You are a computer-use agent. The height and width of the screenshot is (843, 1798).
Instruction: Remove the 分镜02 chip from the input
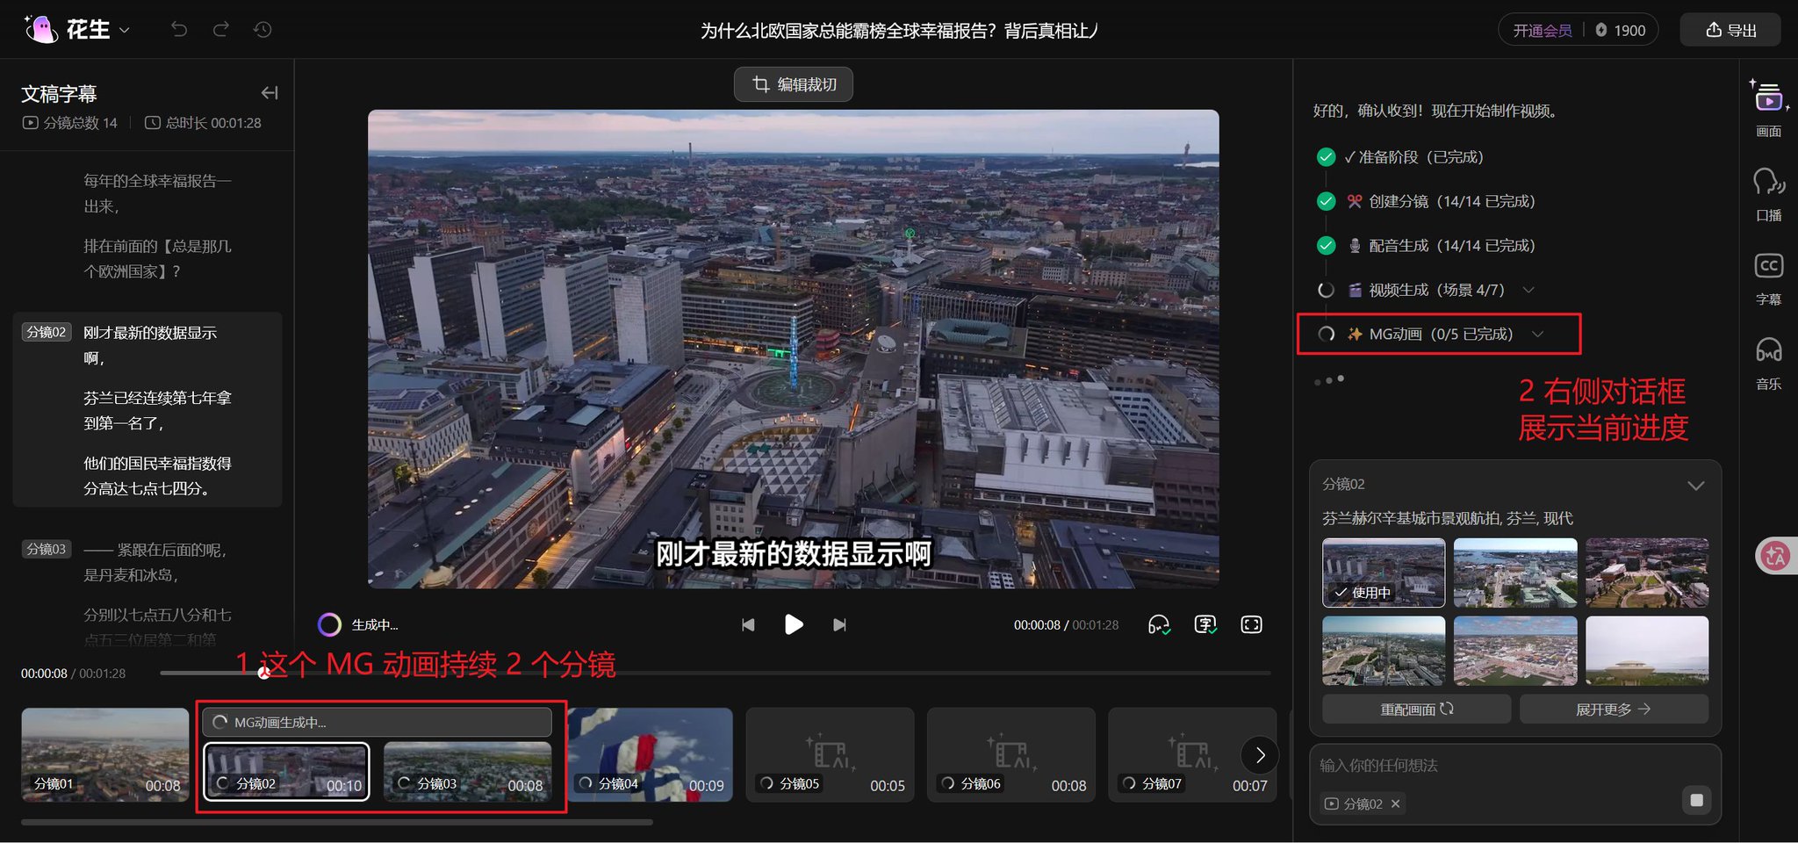1396,803
